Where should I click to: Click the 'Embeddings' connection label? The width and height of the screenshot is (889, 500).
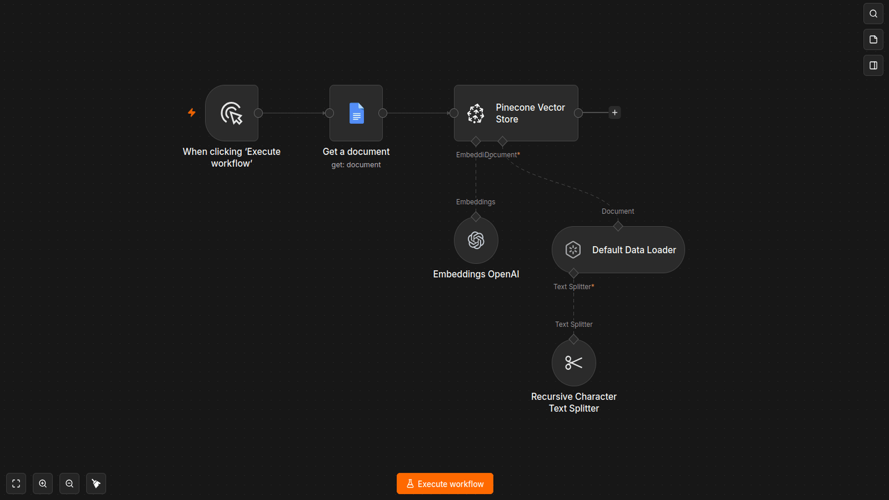(x=476, y=202)
